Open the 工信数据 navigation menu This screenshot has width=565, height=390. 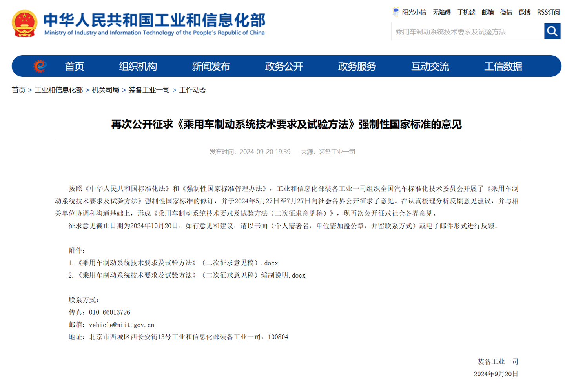tap(503, 66)
